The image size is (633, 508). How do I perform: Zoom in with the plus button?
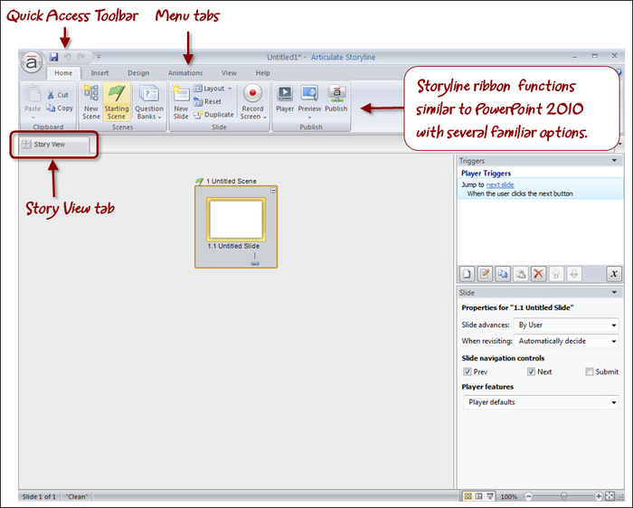tap(599, 496)
